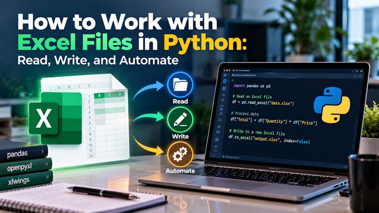The image size is (379, 213).
Task: Click the df["Total"] calculation line
Action: click(274, 121)
